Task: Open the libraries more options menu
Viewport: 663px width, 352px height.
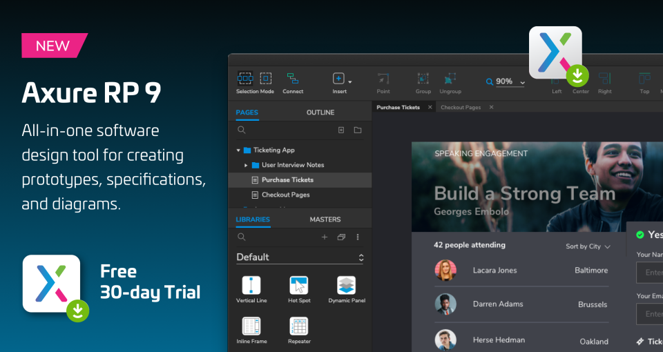Action: coord(358,237)
